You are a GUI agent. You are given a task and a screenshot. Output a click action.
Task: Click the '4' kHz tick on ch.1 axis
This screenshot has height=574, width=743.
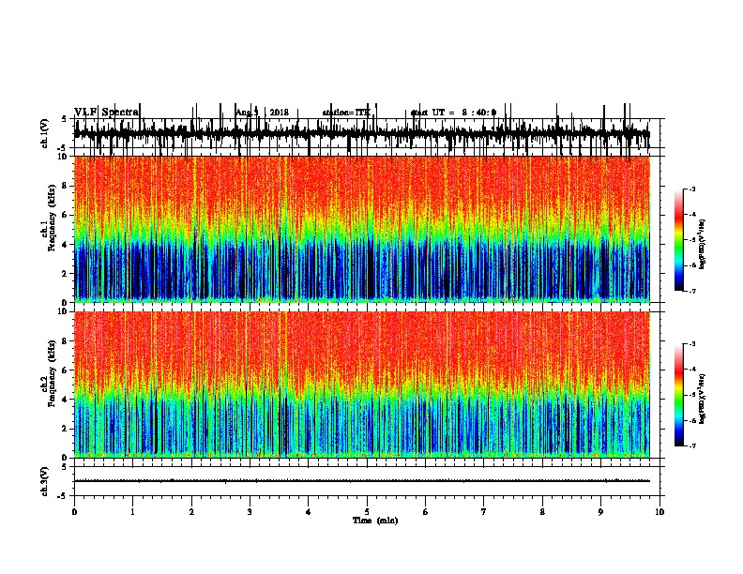[66, 245]
